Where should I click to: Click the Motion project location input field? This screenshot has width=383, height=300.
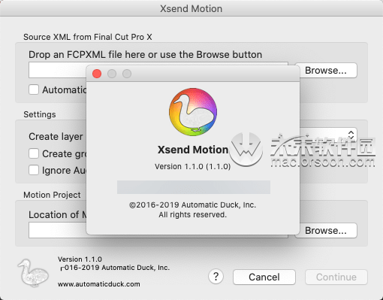point(158,230)
